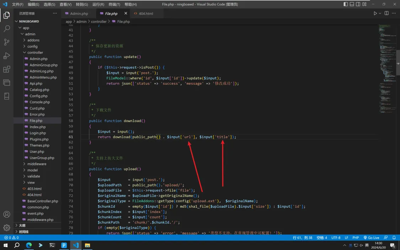400x250 pixels.
Task: Start the Go Live server
Action: (x=372, y=238)
